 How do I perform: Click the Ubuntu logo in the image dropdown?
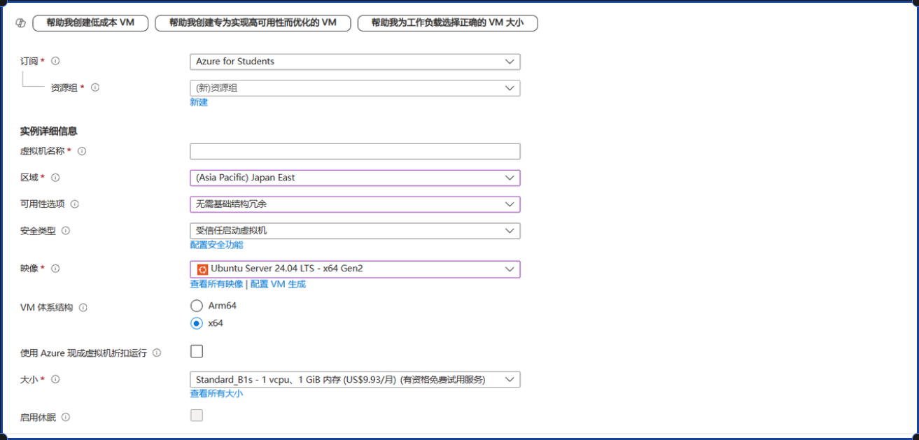tap(202, 269)
